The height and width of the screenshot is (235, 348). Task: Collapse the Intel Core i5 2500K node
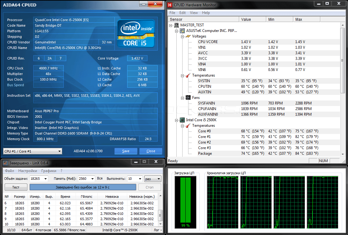tap(176, 120)
